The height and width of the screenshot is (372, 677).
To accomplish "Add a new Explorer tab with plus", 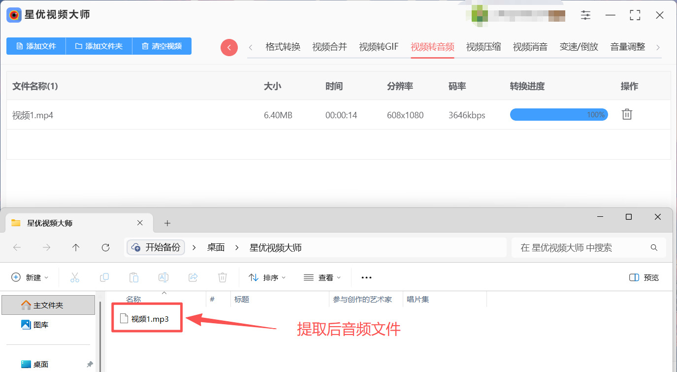I will 167,223.
